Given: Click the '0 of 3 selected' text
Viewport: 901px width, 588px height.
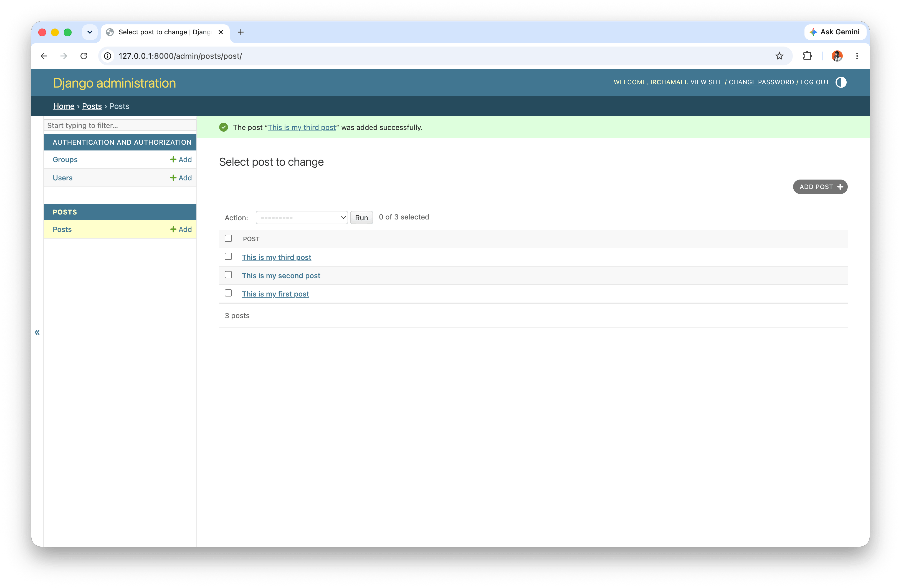Looking at the screenshot, I should pos(404,217).
